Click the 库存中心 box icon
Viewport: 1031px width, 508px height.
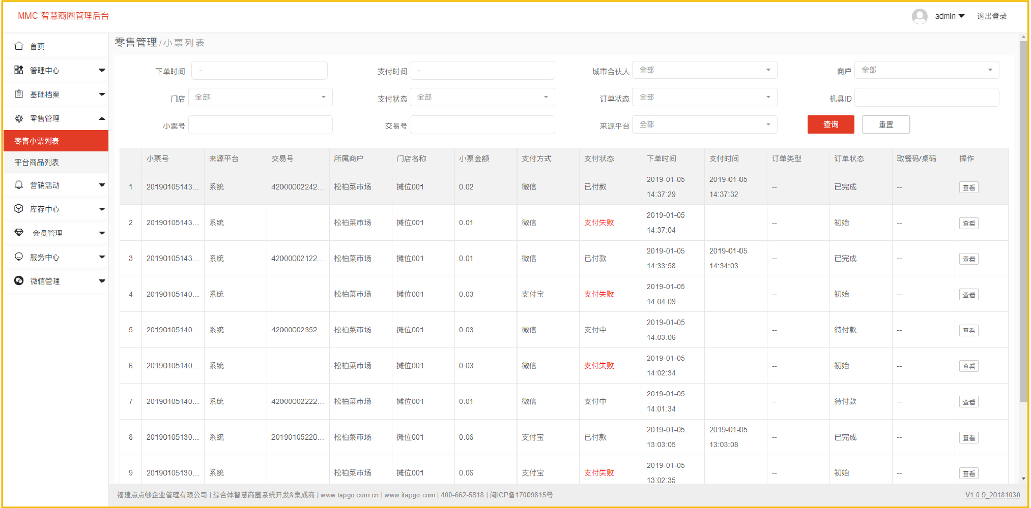coord(19,208)
